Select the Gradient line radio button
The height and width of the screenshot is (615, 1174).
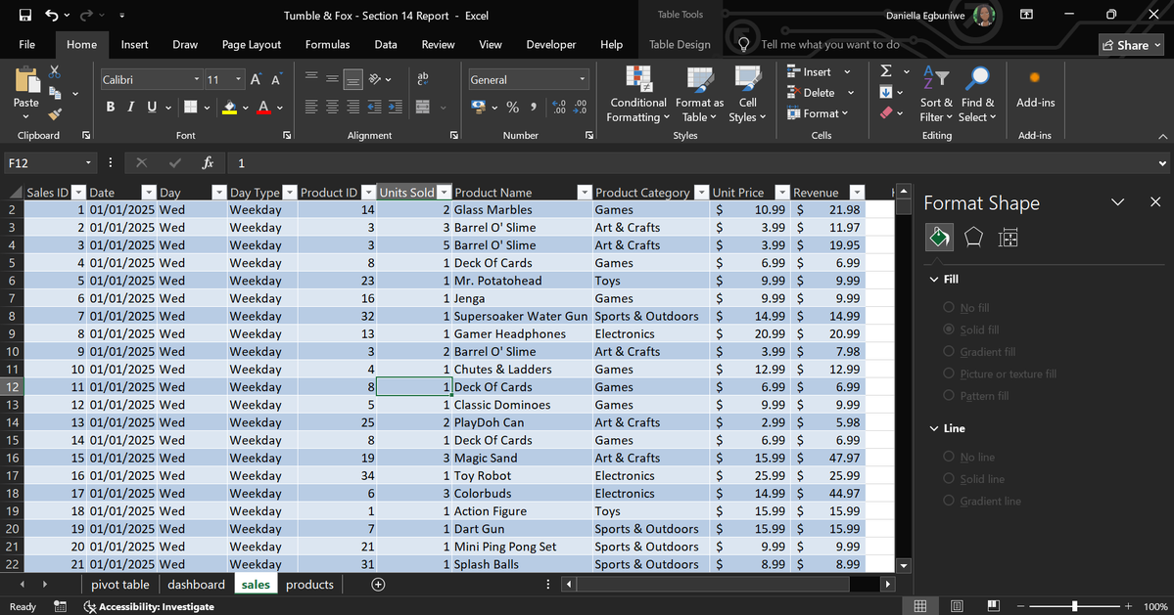pyautogui.click(x=949, y=501)
